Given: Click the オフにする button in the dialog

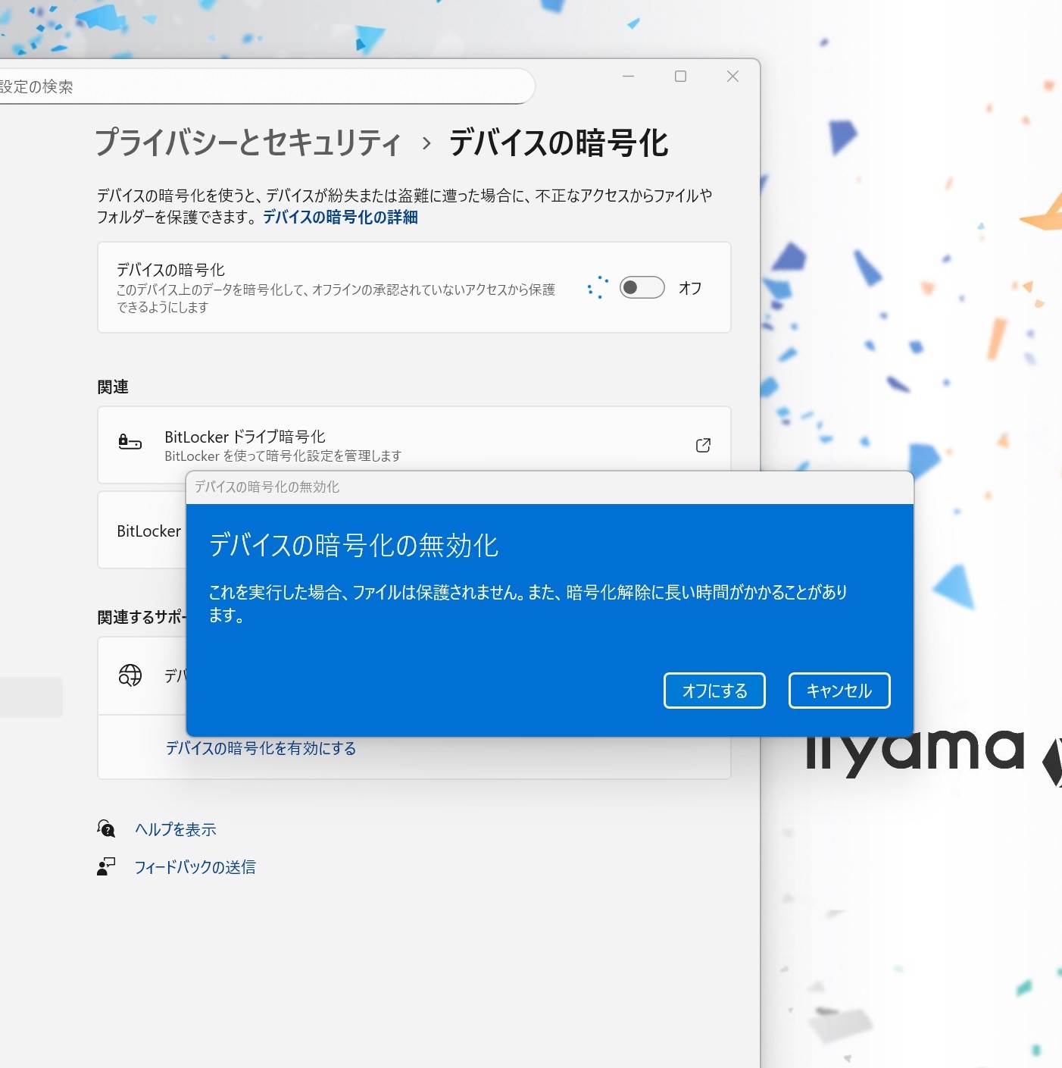Looking at the screenshot, I should click(714, 691).
